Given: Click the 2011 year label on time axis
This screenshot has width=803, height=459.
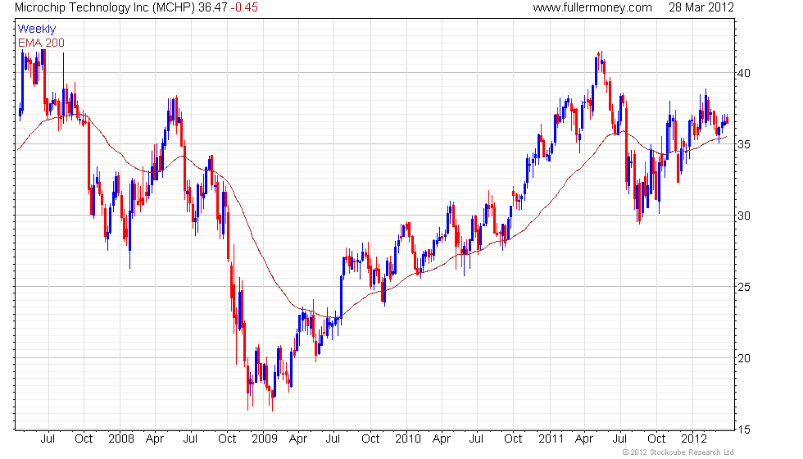Looking at the screenshot, I should [551, 439].
